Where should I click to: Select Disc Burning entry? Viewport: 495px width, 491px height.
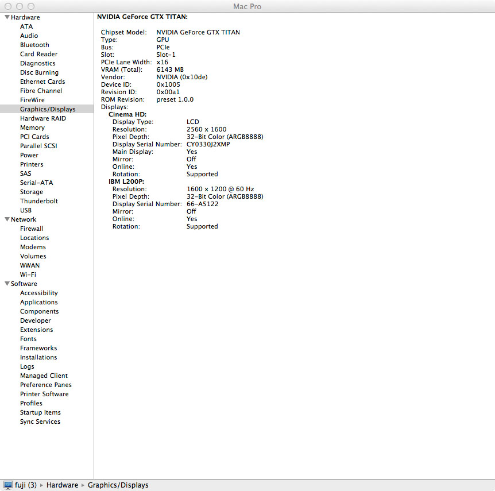pyautogui.click(x=39, y=72)
